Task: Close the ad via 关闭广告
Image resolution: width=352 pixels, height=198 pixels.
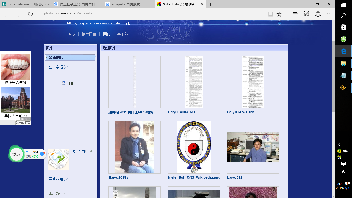Action: 23,123
